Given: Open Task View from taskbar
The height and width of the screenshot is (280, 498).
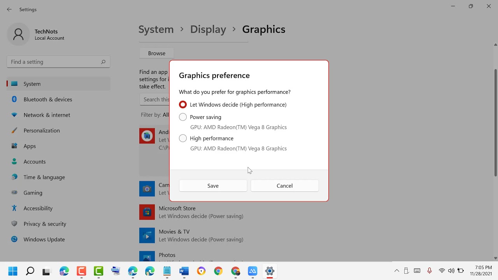Looking at the screenshot, I should [x=47, y=271].
